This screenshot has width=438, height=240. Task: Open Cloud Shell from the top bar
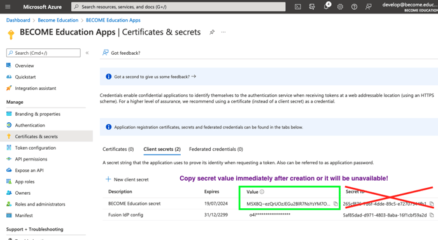click(298, 7)
